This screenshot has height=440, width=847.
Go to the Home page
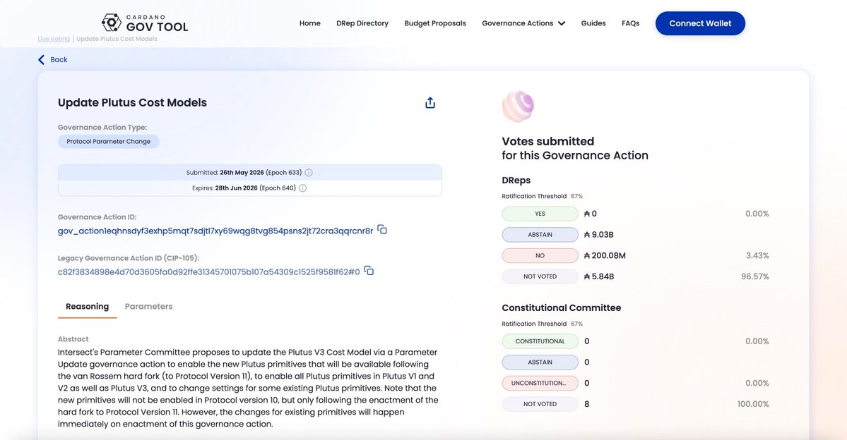point(310,23)
